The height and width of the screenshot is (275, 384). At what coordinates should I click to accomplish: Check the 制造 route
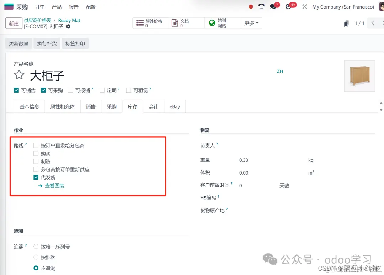pyautogui.click(x=36, y=161)
